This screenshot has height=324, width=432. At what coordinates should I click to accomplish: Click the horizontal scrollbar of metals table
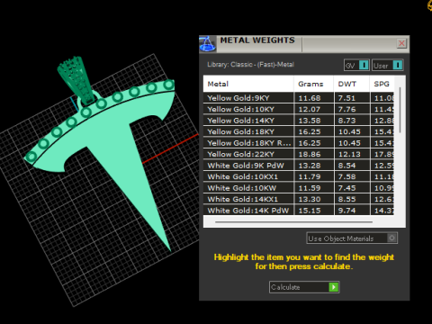293,222
